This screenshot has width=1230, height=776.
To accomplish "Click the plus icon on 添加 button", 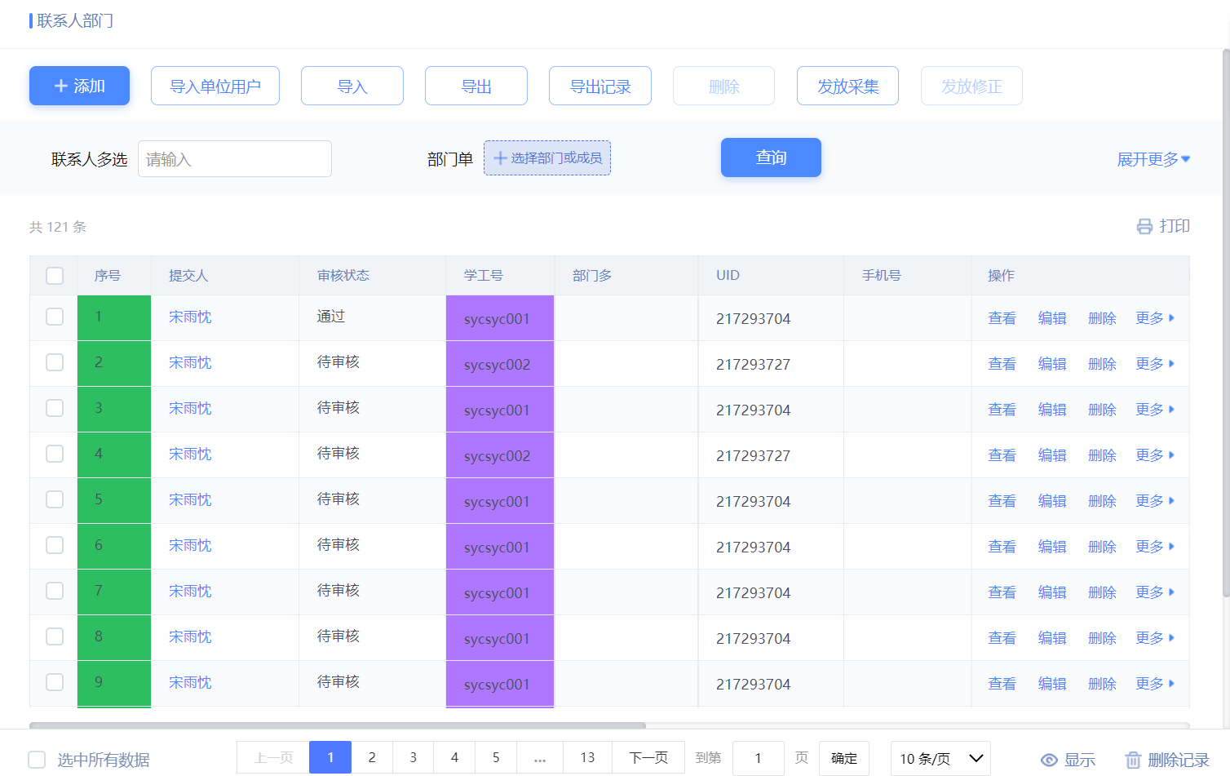I will pyautogui.click(x=61, y=86).
